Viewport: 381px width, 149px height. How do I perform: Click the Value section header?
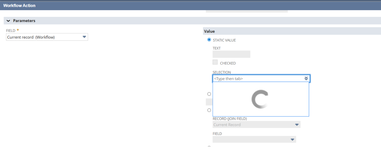click(209, 31)
